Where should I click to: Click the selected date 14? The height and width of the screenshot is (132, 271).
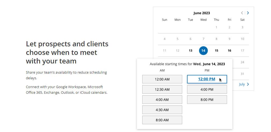coord(203,51)
